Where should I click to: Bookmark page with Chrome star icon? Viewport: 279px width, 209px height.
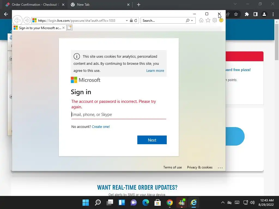(236, 14)
